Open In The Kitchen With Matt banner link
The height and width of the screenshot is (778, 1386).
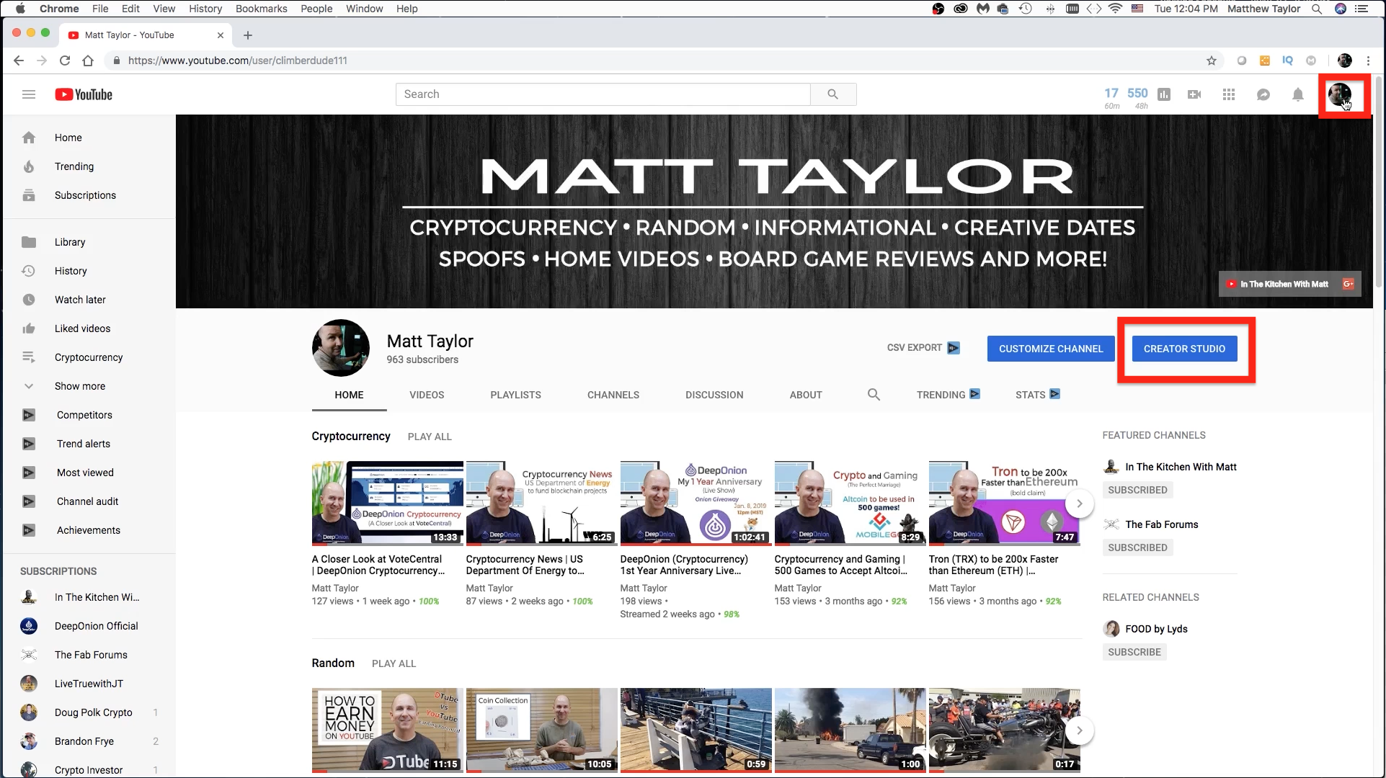point(1277,284)
